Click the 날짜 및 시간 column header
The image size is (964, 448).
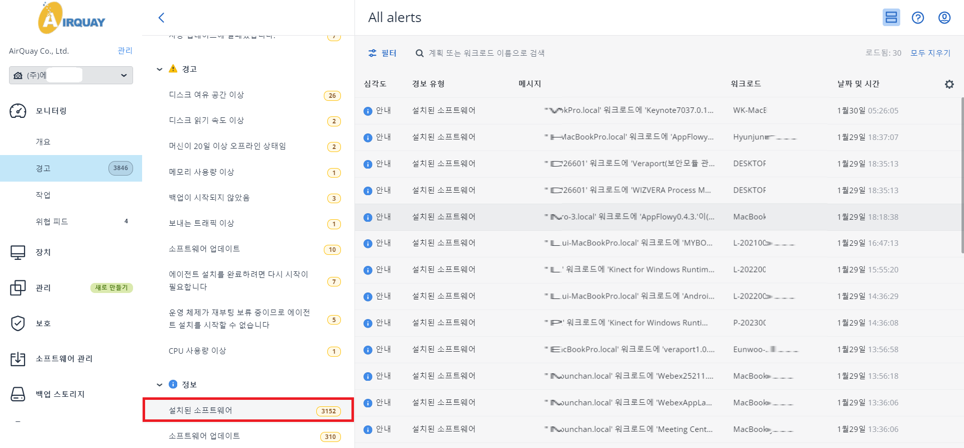pyautogui.click(x=858, y=84)
